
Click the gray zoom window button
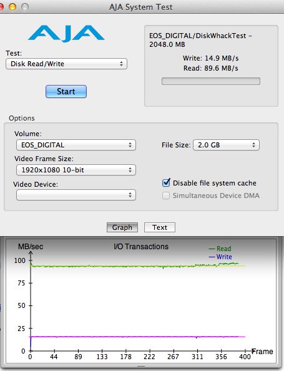tap(25, 7)
